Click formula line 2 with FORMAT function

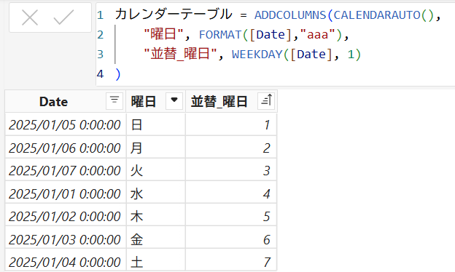246,35
